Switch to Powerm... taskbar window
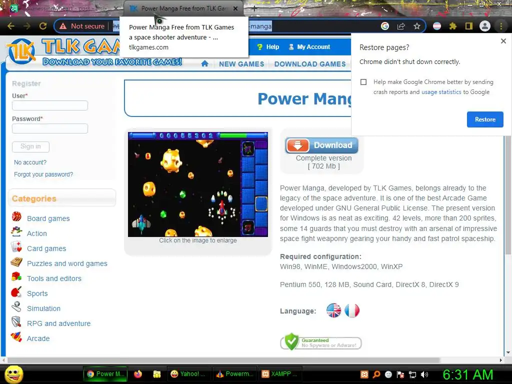 click(x=235, y=374)
